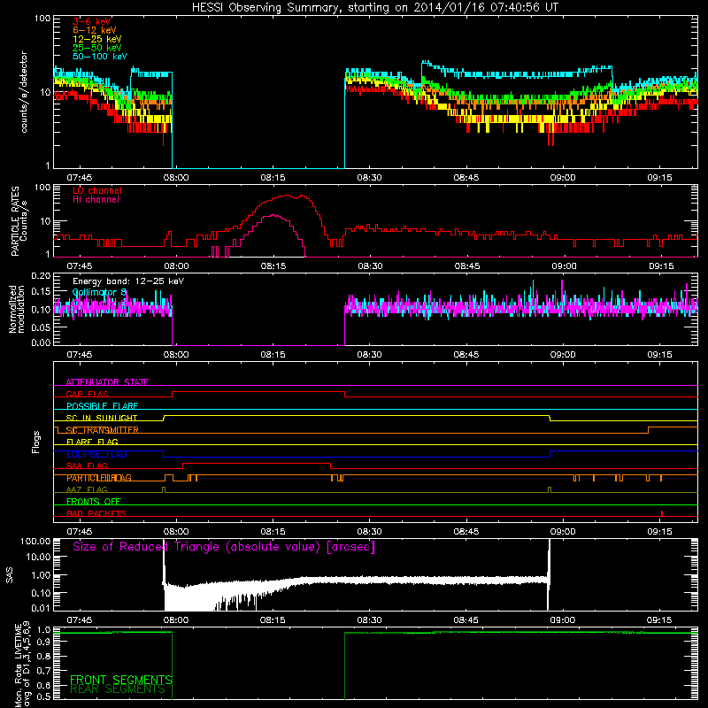
Task: Click the SC IN SUNLIGHT flag label
Action: point(102,418)
